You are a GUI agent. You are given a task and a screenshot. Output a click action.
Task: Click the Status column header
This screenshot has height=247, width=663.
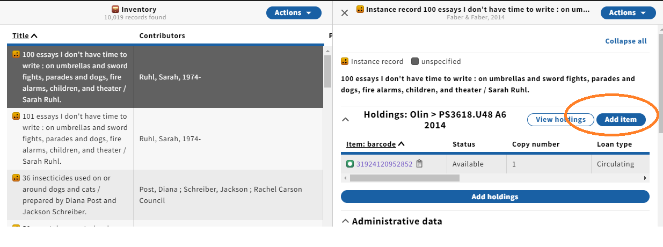(x=464, y=144)
